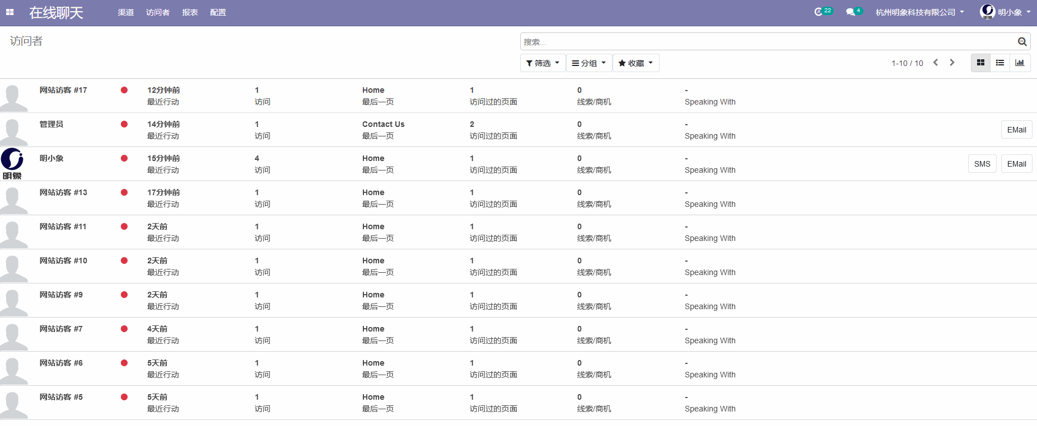Open the 渠道 menu
1037x426 pixels.
125,12
